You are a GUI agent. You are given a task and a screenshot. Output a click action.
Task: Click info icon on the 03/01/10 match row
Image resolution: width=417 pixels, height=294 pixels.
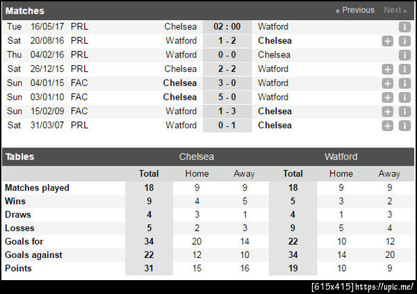tap(404, 97)
